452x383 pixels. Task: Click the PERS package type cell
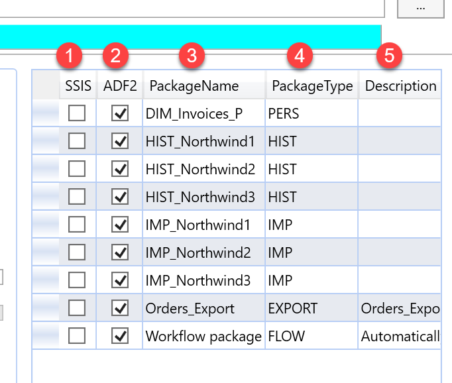point(311,113)
